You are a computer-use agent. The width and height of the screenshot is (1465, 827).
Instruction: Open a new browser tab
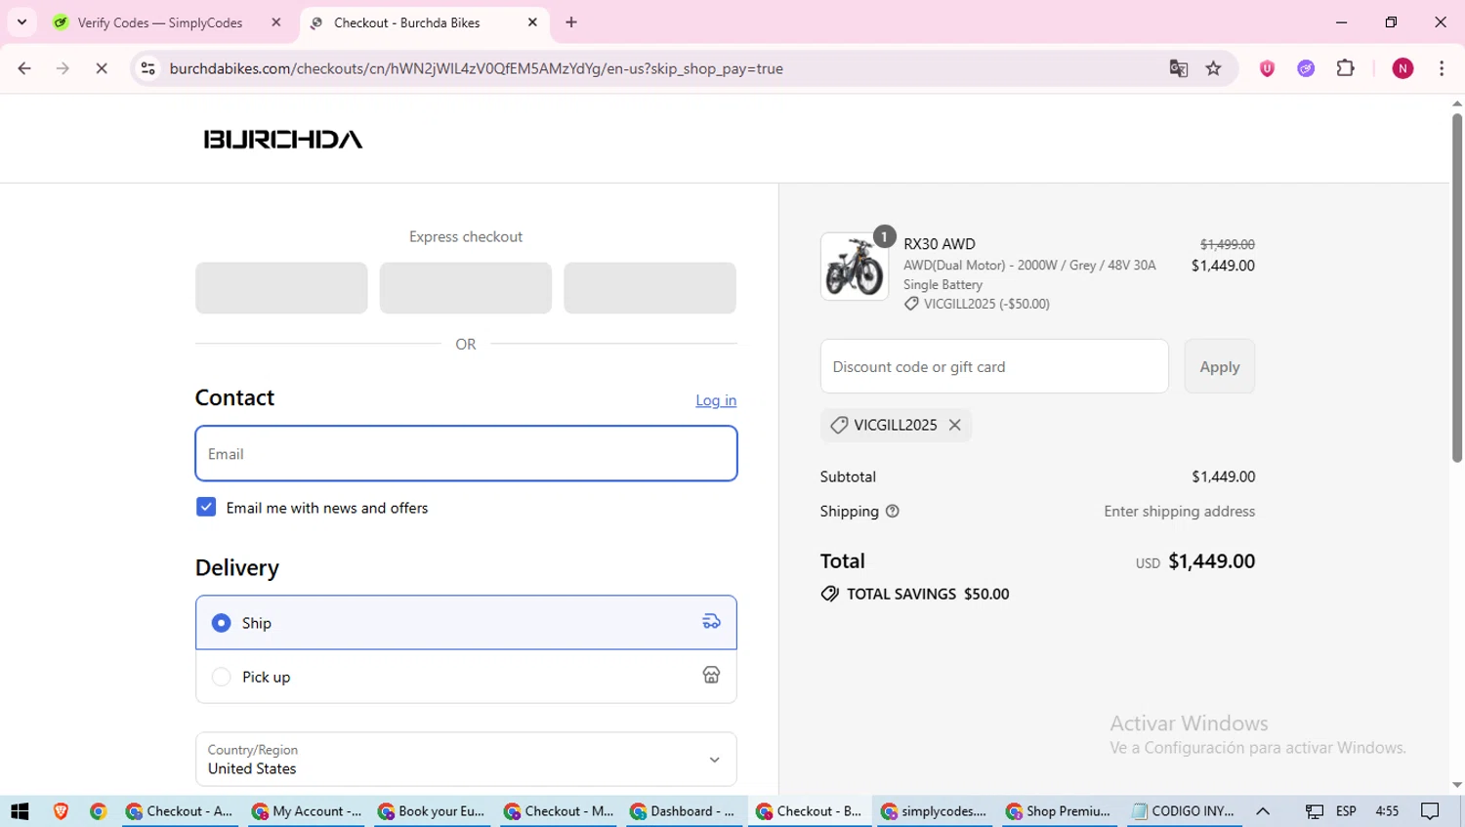pos(571,22)
